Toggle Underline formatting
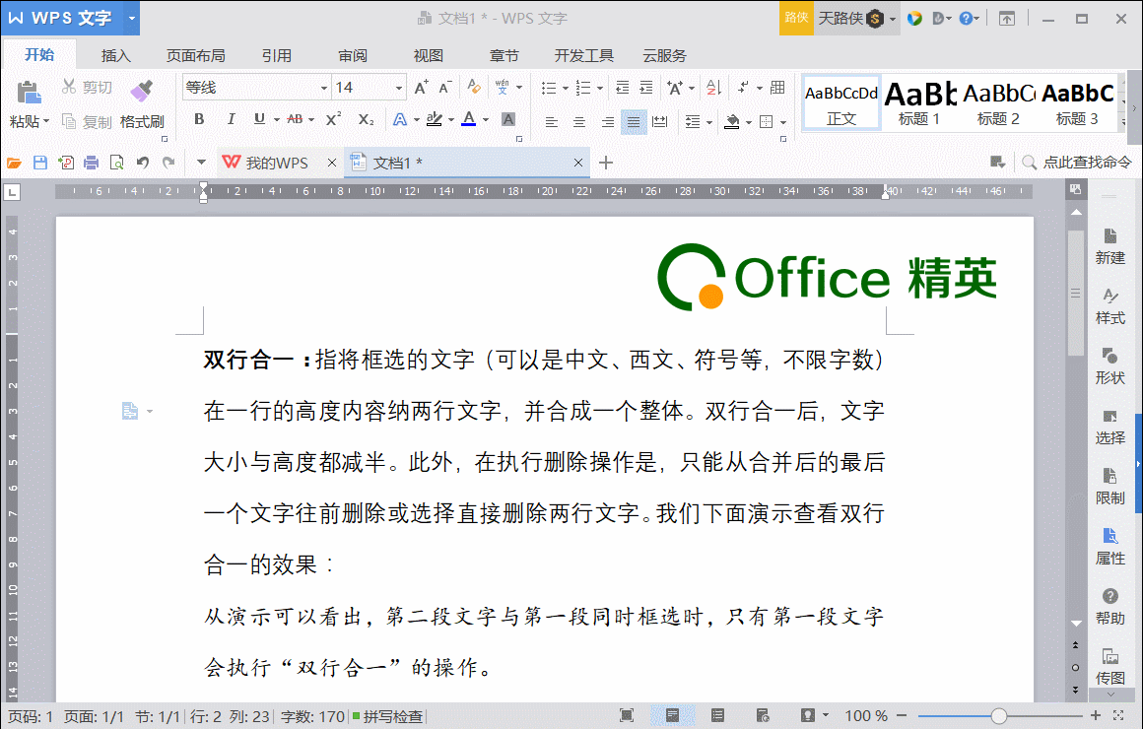Viewport: 1143px width, 729px height. click(x=259, y=119)
